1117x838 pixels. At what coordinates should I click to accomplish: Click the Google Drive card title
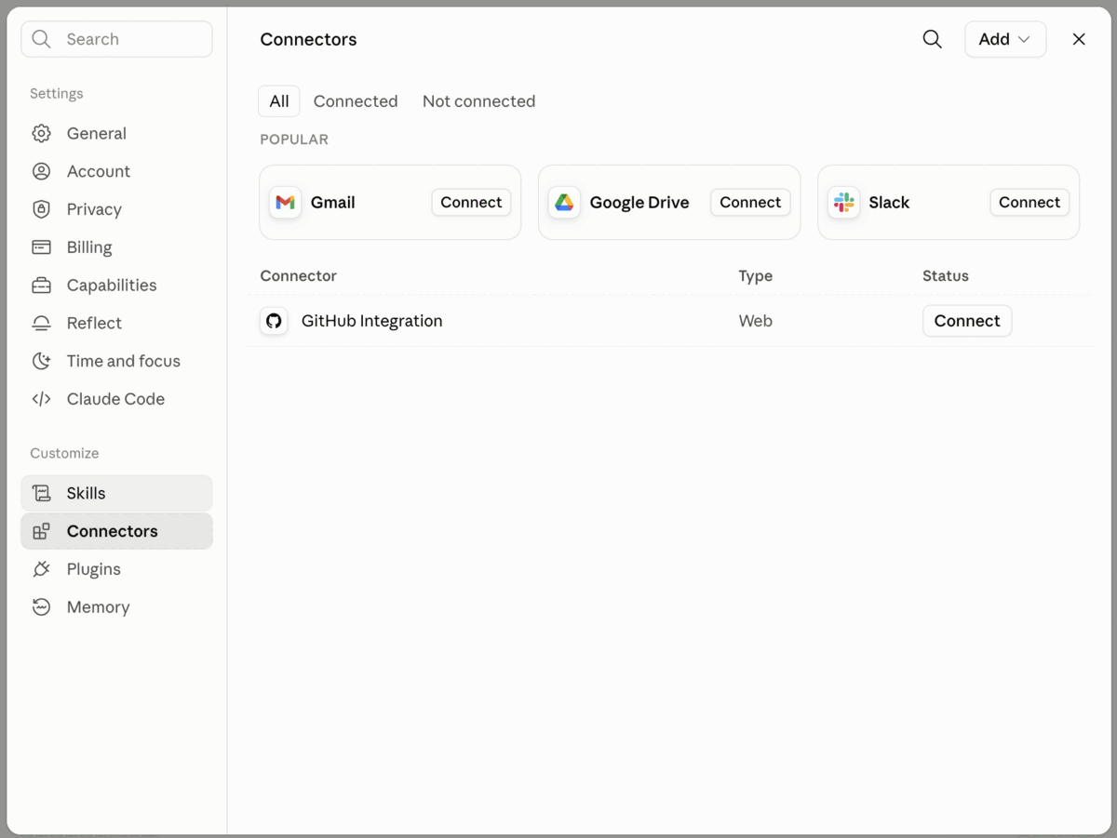639,203
